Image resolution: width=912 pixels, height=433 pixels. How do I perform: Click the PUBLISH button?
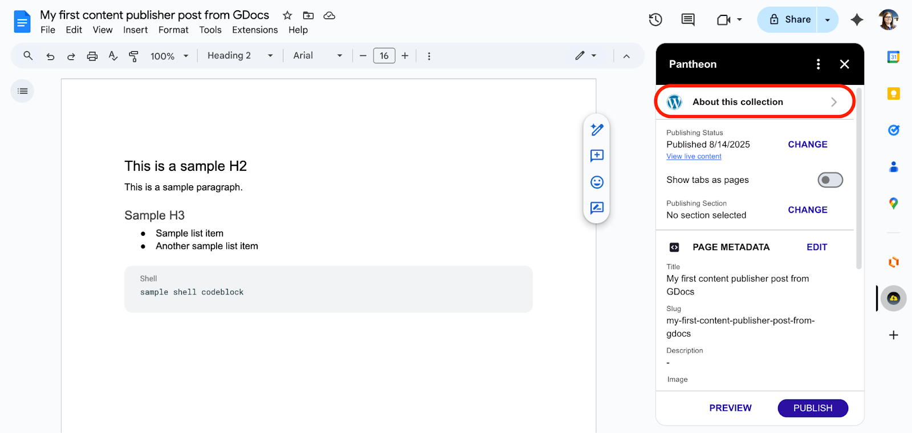(812, 408)
